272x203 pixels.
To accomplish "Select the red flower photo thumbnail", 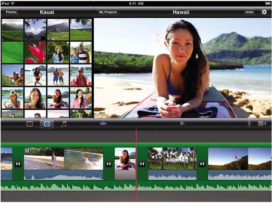I will click(x=35, y=53).
